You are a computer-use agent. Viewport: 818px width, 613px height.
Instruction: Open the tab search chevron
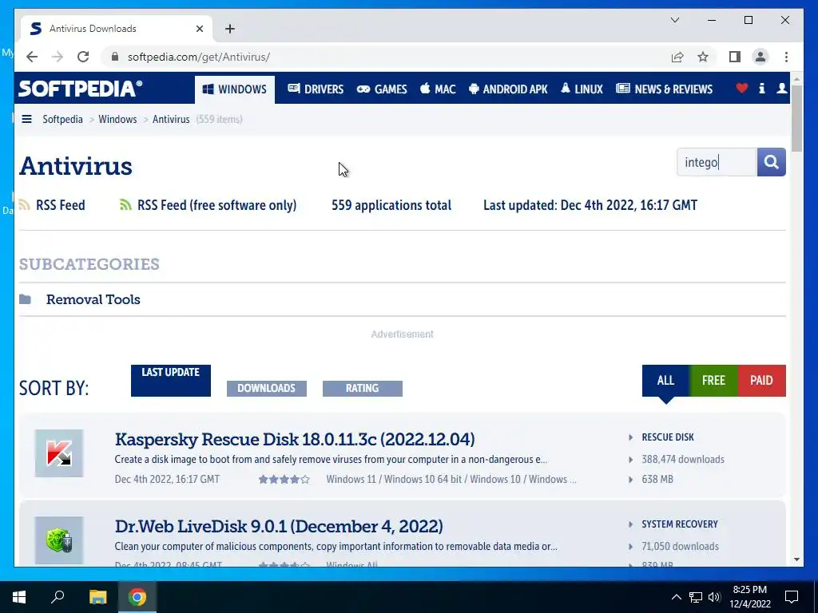point(674,20)
